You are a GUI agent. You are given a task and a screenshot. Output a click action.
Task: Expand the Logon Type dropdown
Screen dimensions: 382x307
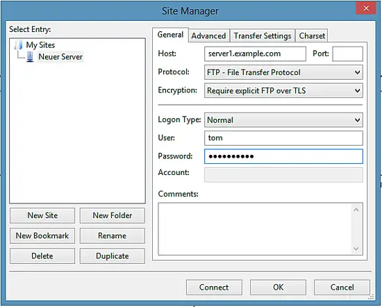click(283, 120)
